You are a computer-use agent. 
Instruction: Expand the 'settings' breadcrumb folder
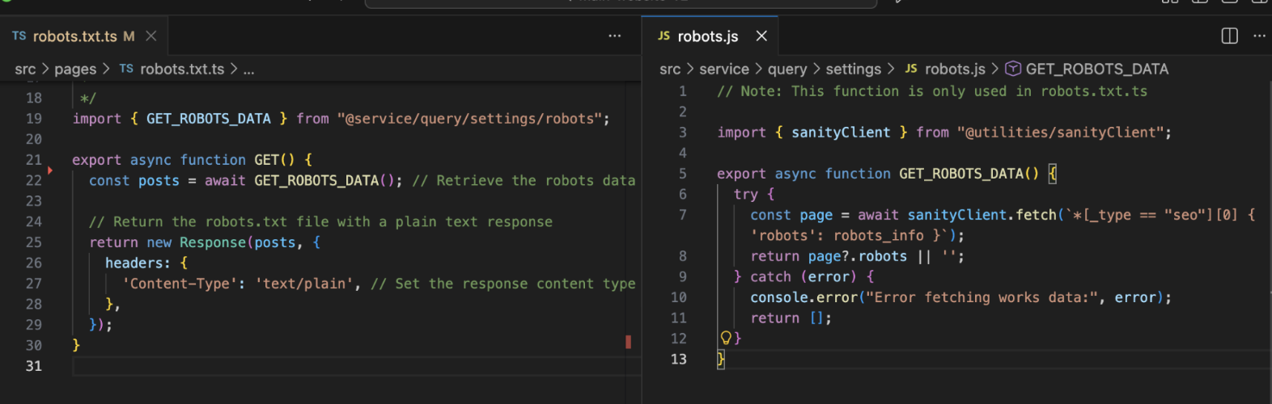[x=853, y=69]
